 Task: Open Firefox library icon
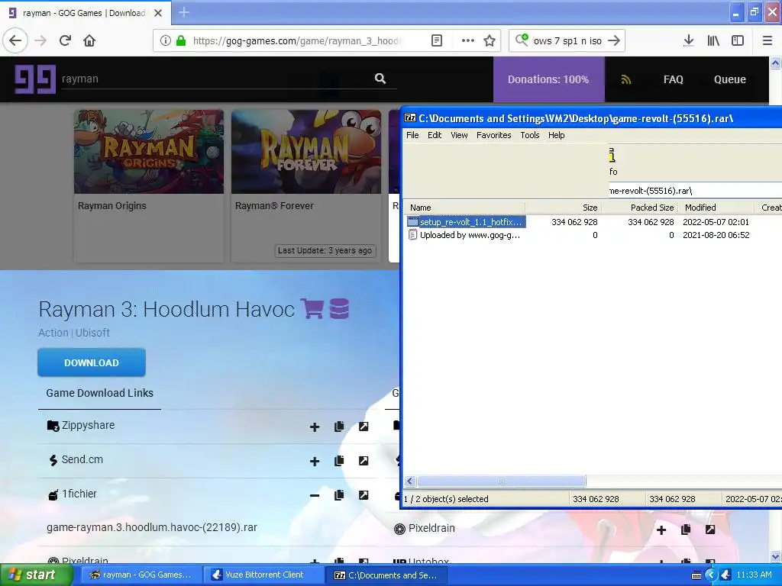pyautogui.click(x=713, y=41)
